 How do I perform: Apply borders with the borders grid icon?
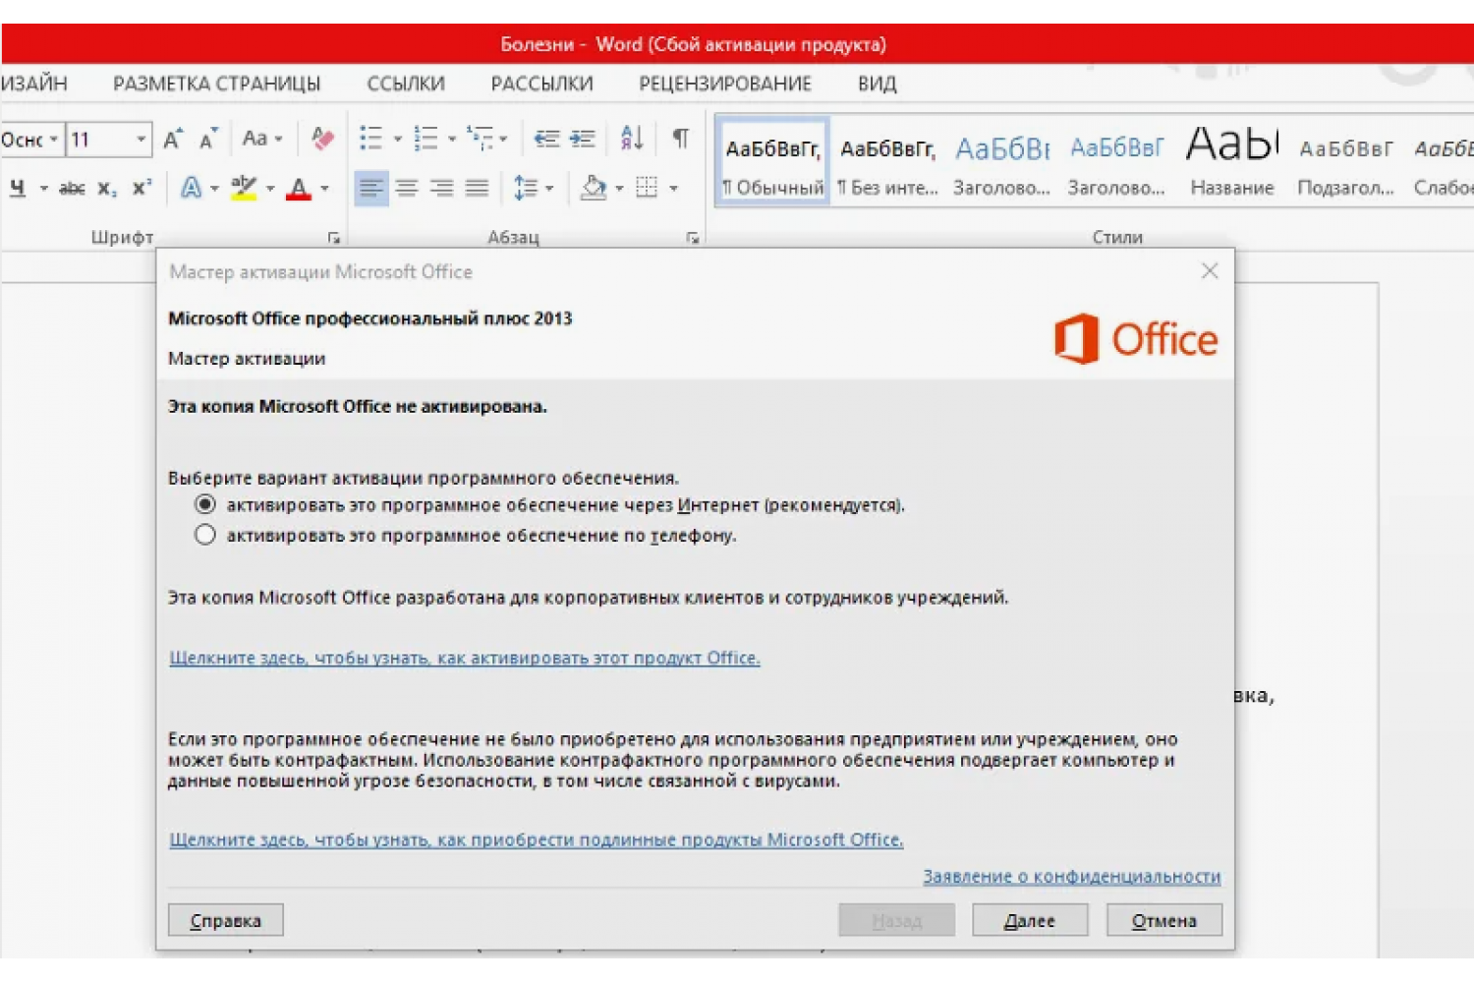coord(647,187)
